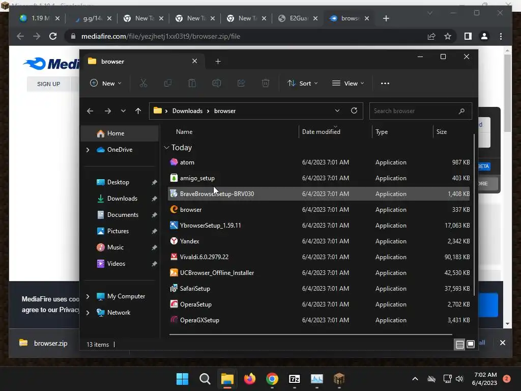521x391 pixels.
Task: Go up one folder level in Explorer
Action: coord(138,111)
